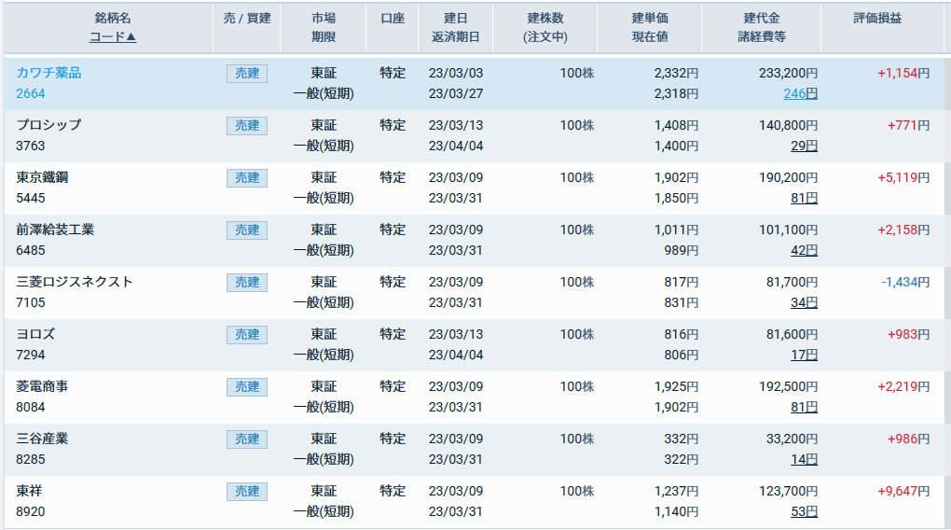Click the 売建 badge for カワチ薬品
The height and width of the screenshot is (530, 951).
coord(247,74)
